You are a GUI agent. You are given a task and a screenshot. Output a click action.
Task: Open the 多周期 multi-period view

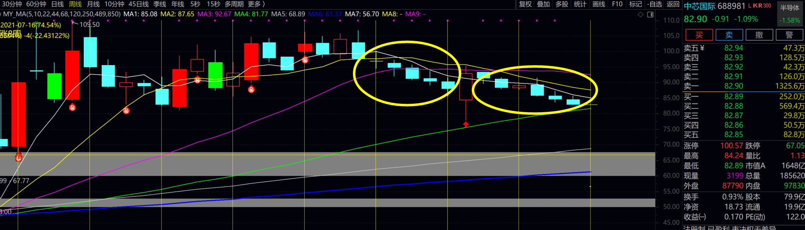pos(234,4)
